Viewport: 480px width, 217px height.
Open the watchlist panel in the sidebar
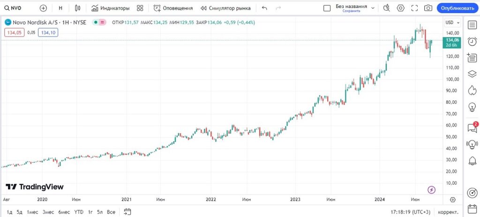[472, 25]
